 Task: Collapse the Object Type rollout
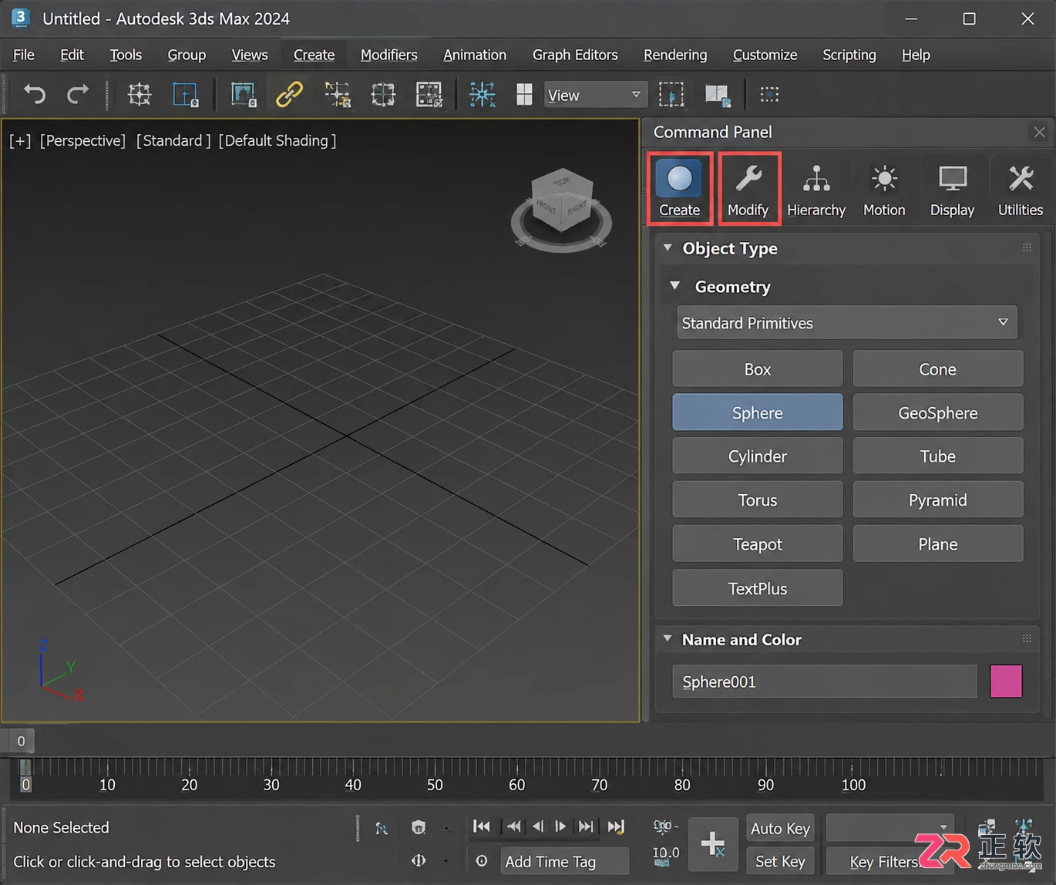(668, 247)
